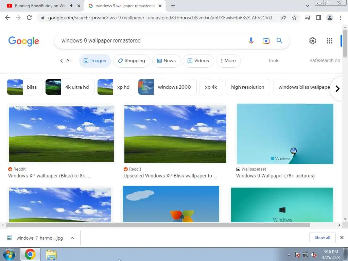
Task: Open Windows XP wallpaper (Bliss) to 8k link
Action: pyautogui.click(x=49, y=176)
